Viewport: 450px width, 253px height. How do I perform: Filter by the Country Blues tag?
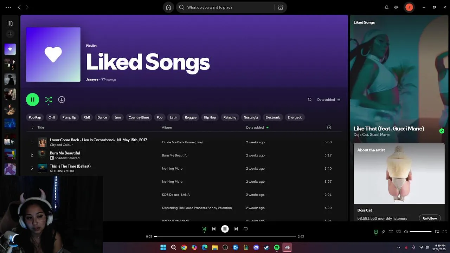[139, 117]
